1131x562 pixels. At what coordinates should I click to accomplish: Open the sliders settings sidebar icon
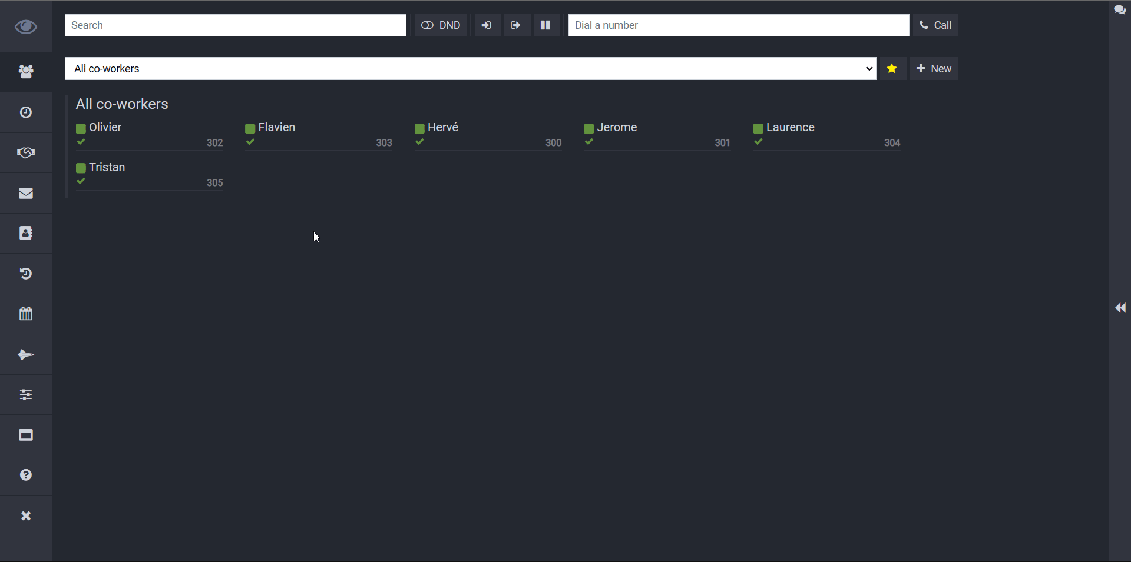coord(26,395)
